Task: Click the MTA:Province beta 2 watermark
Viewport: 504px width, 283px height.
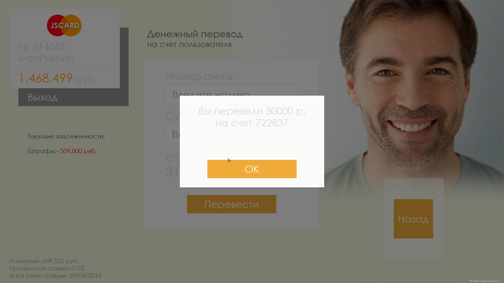Action: click(x=485, y=281)
